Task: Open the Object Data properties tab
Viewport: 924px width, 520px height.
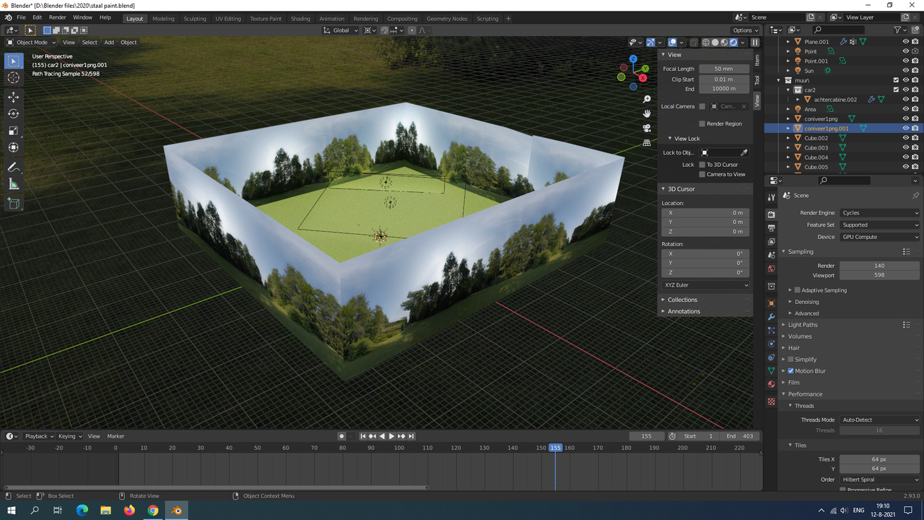Action: click(771, 370)
